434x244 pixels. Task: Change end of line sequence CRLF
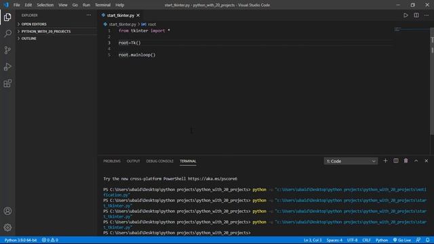point(366,240)
